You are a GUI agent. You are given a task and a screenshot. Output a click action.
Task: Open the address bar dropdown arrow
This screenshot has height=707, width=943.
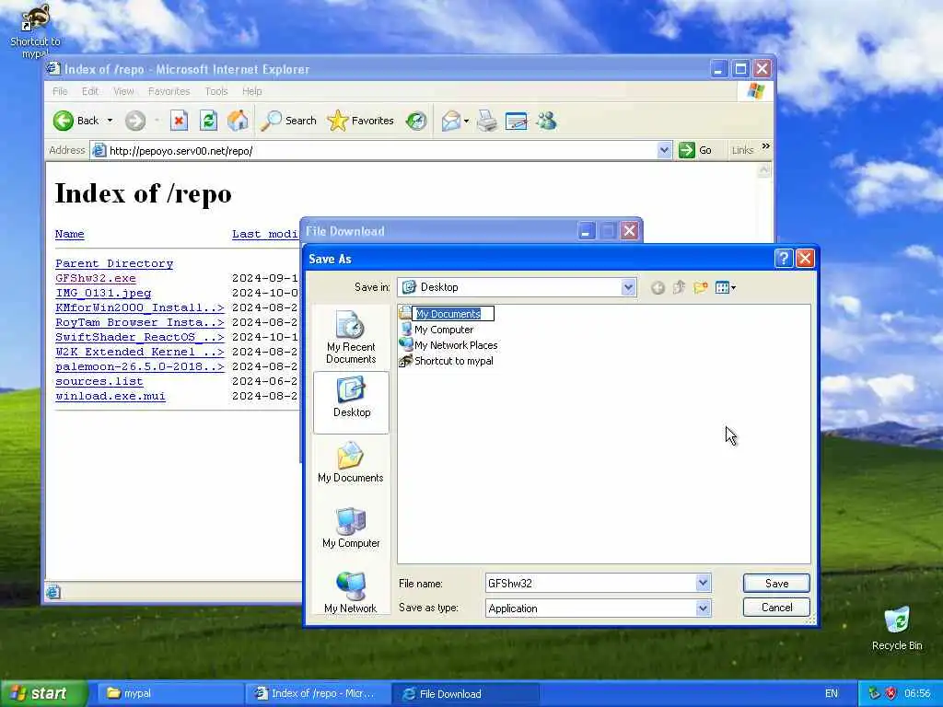tap(664, 150)
